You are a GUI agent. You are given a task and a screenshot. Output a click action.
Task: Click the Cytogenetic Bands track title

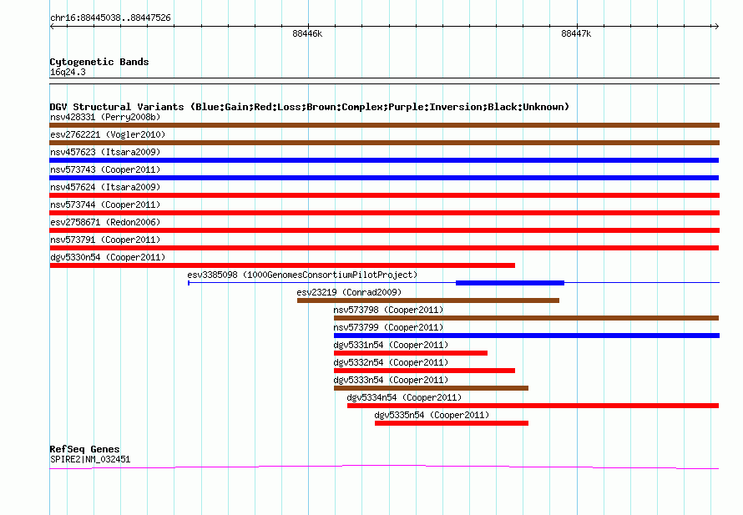(99, 62)
